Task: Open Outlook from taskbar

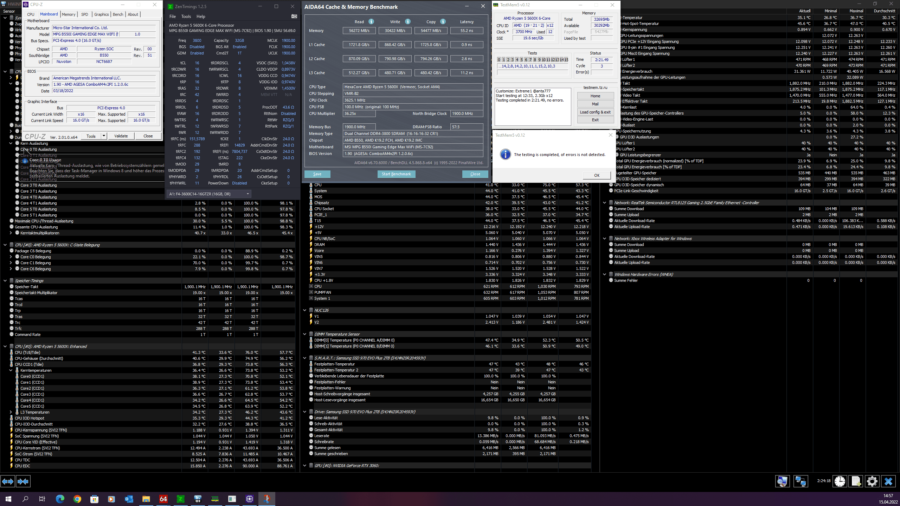Action: (x=129, y=499)
